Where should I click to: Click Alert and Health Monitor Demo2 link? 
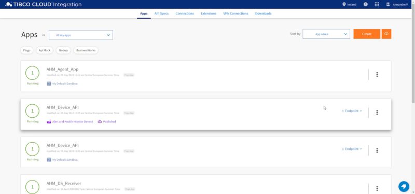(73, 122)
